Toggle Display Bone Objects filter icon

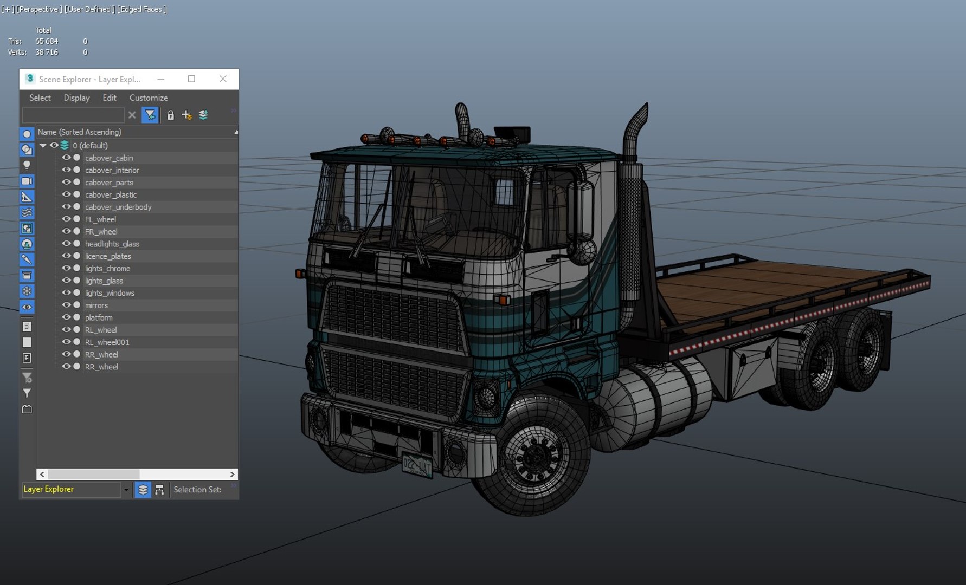[27, 260]
